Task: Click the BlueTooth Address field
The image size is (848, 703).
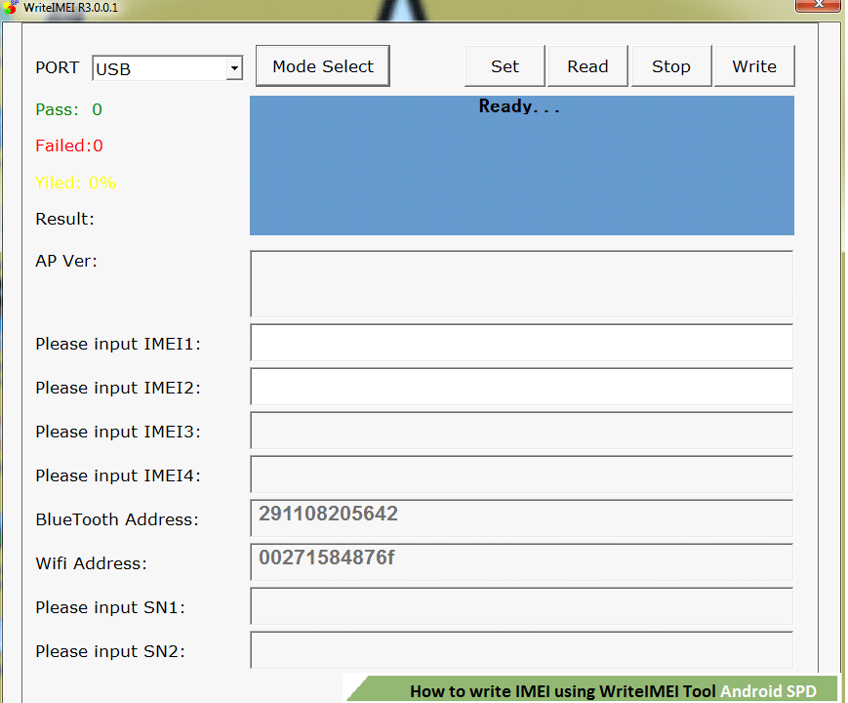Action: 522,517
